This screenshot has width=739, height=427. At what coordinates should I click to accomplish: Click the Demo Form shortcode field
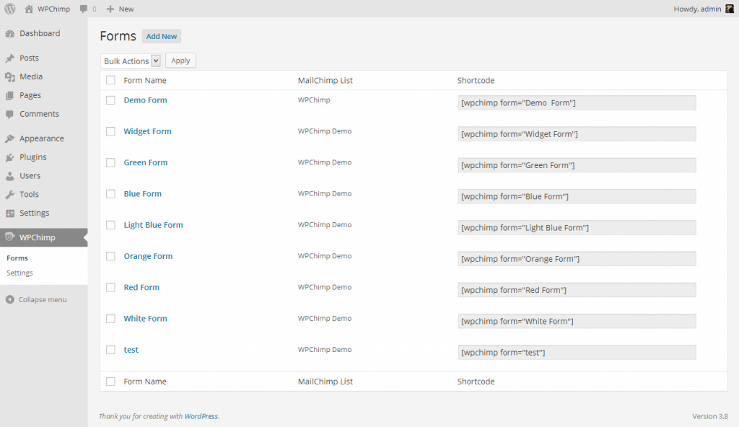pos(577,102)
